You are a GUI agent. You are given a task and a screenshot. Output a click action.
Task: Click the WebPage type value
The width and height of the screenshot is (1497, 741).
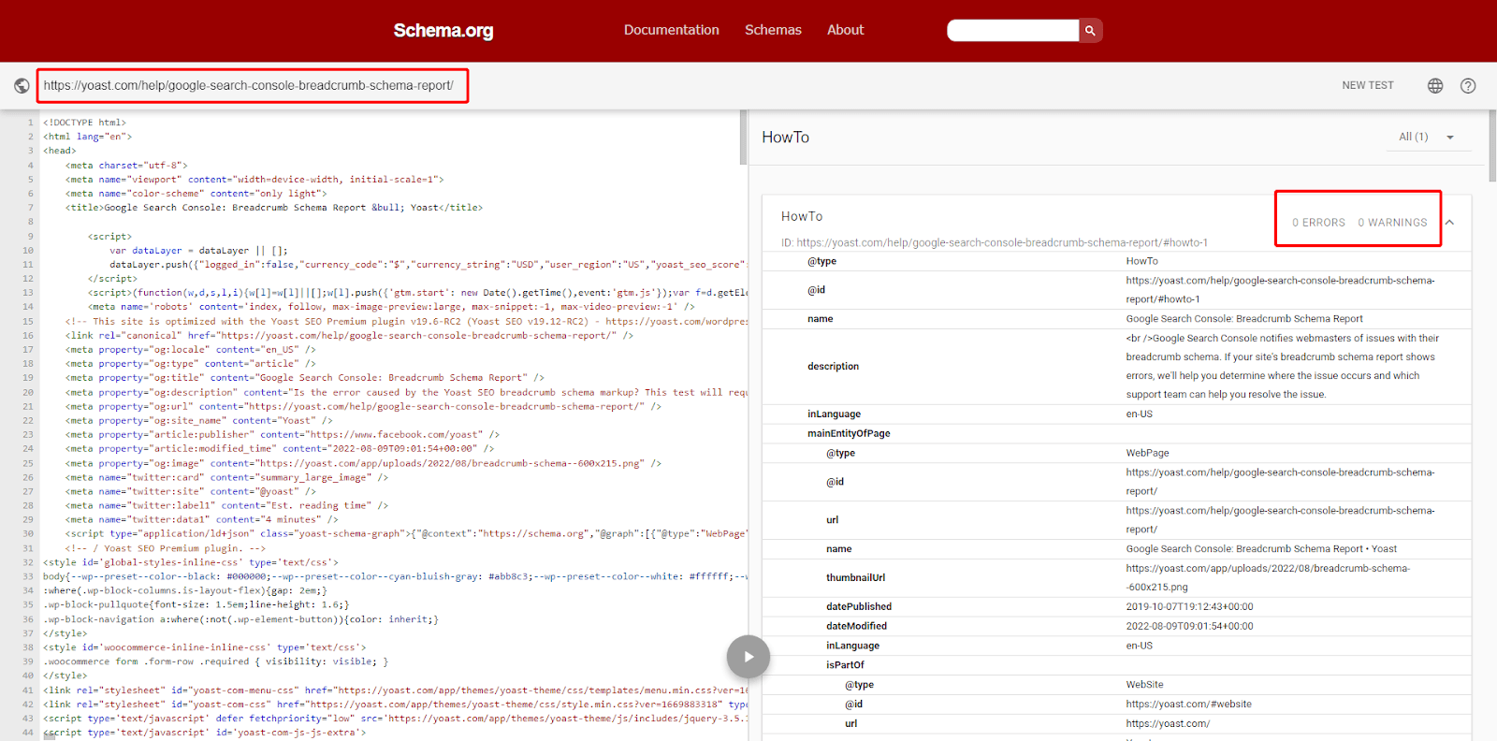(1147, 453)
